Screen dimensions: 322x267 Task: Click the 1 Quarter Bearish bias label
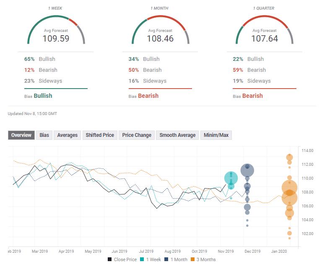tap(252, 96)
